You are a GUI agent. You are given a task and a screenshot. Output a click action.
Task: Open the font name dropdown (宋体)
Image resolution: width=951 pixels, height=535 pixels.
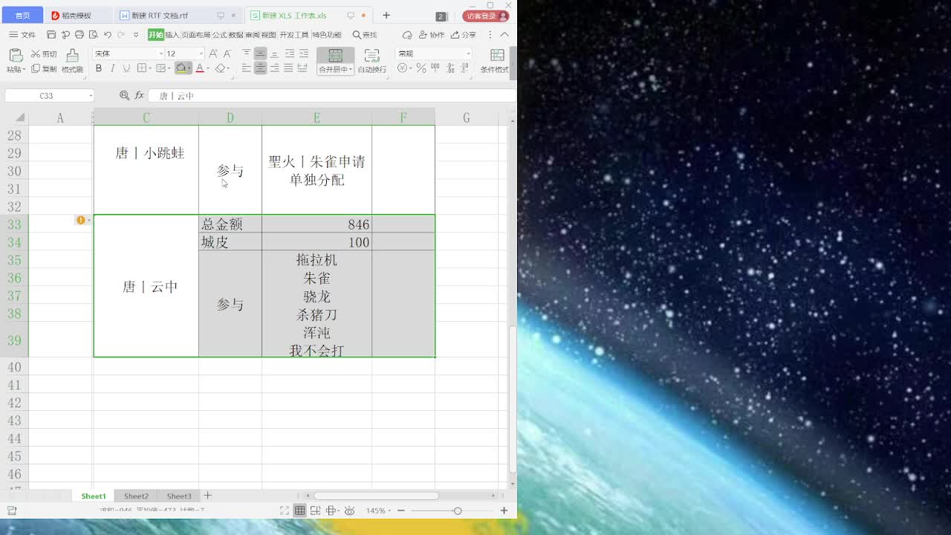(x=161, y=53)
